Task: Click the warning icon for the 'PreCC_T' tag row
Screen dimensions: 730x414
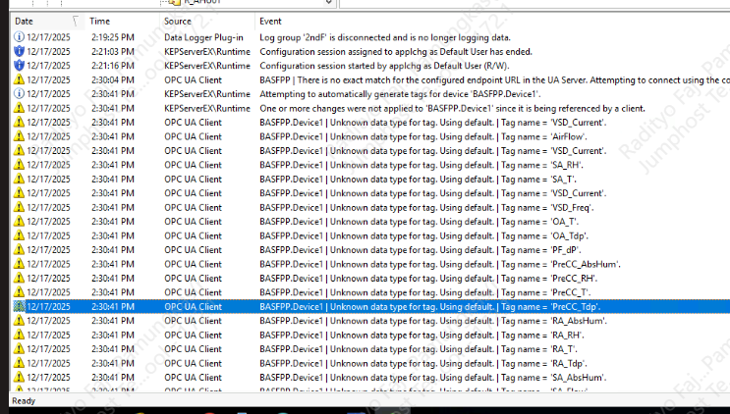Action: 19,292
